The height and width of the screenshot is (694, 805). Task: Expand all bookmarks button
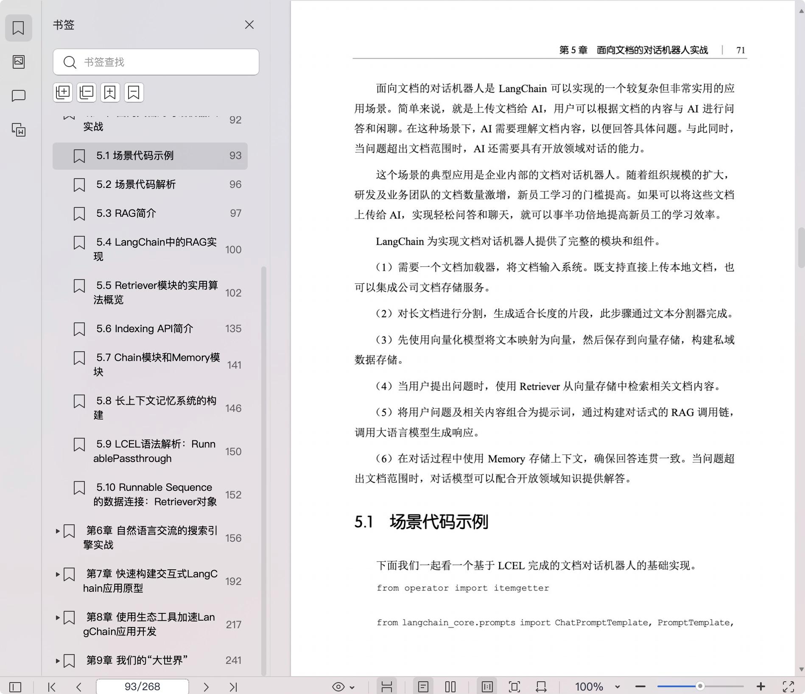pyautogui.click(x=63, y=92)
